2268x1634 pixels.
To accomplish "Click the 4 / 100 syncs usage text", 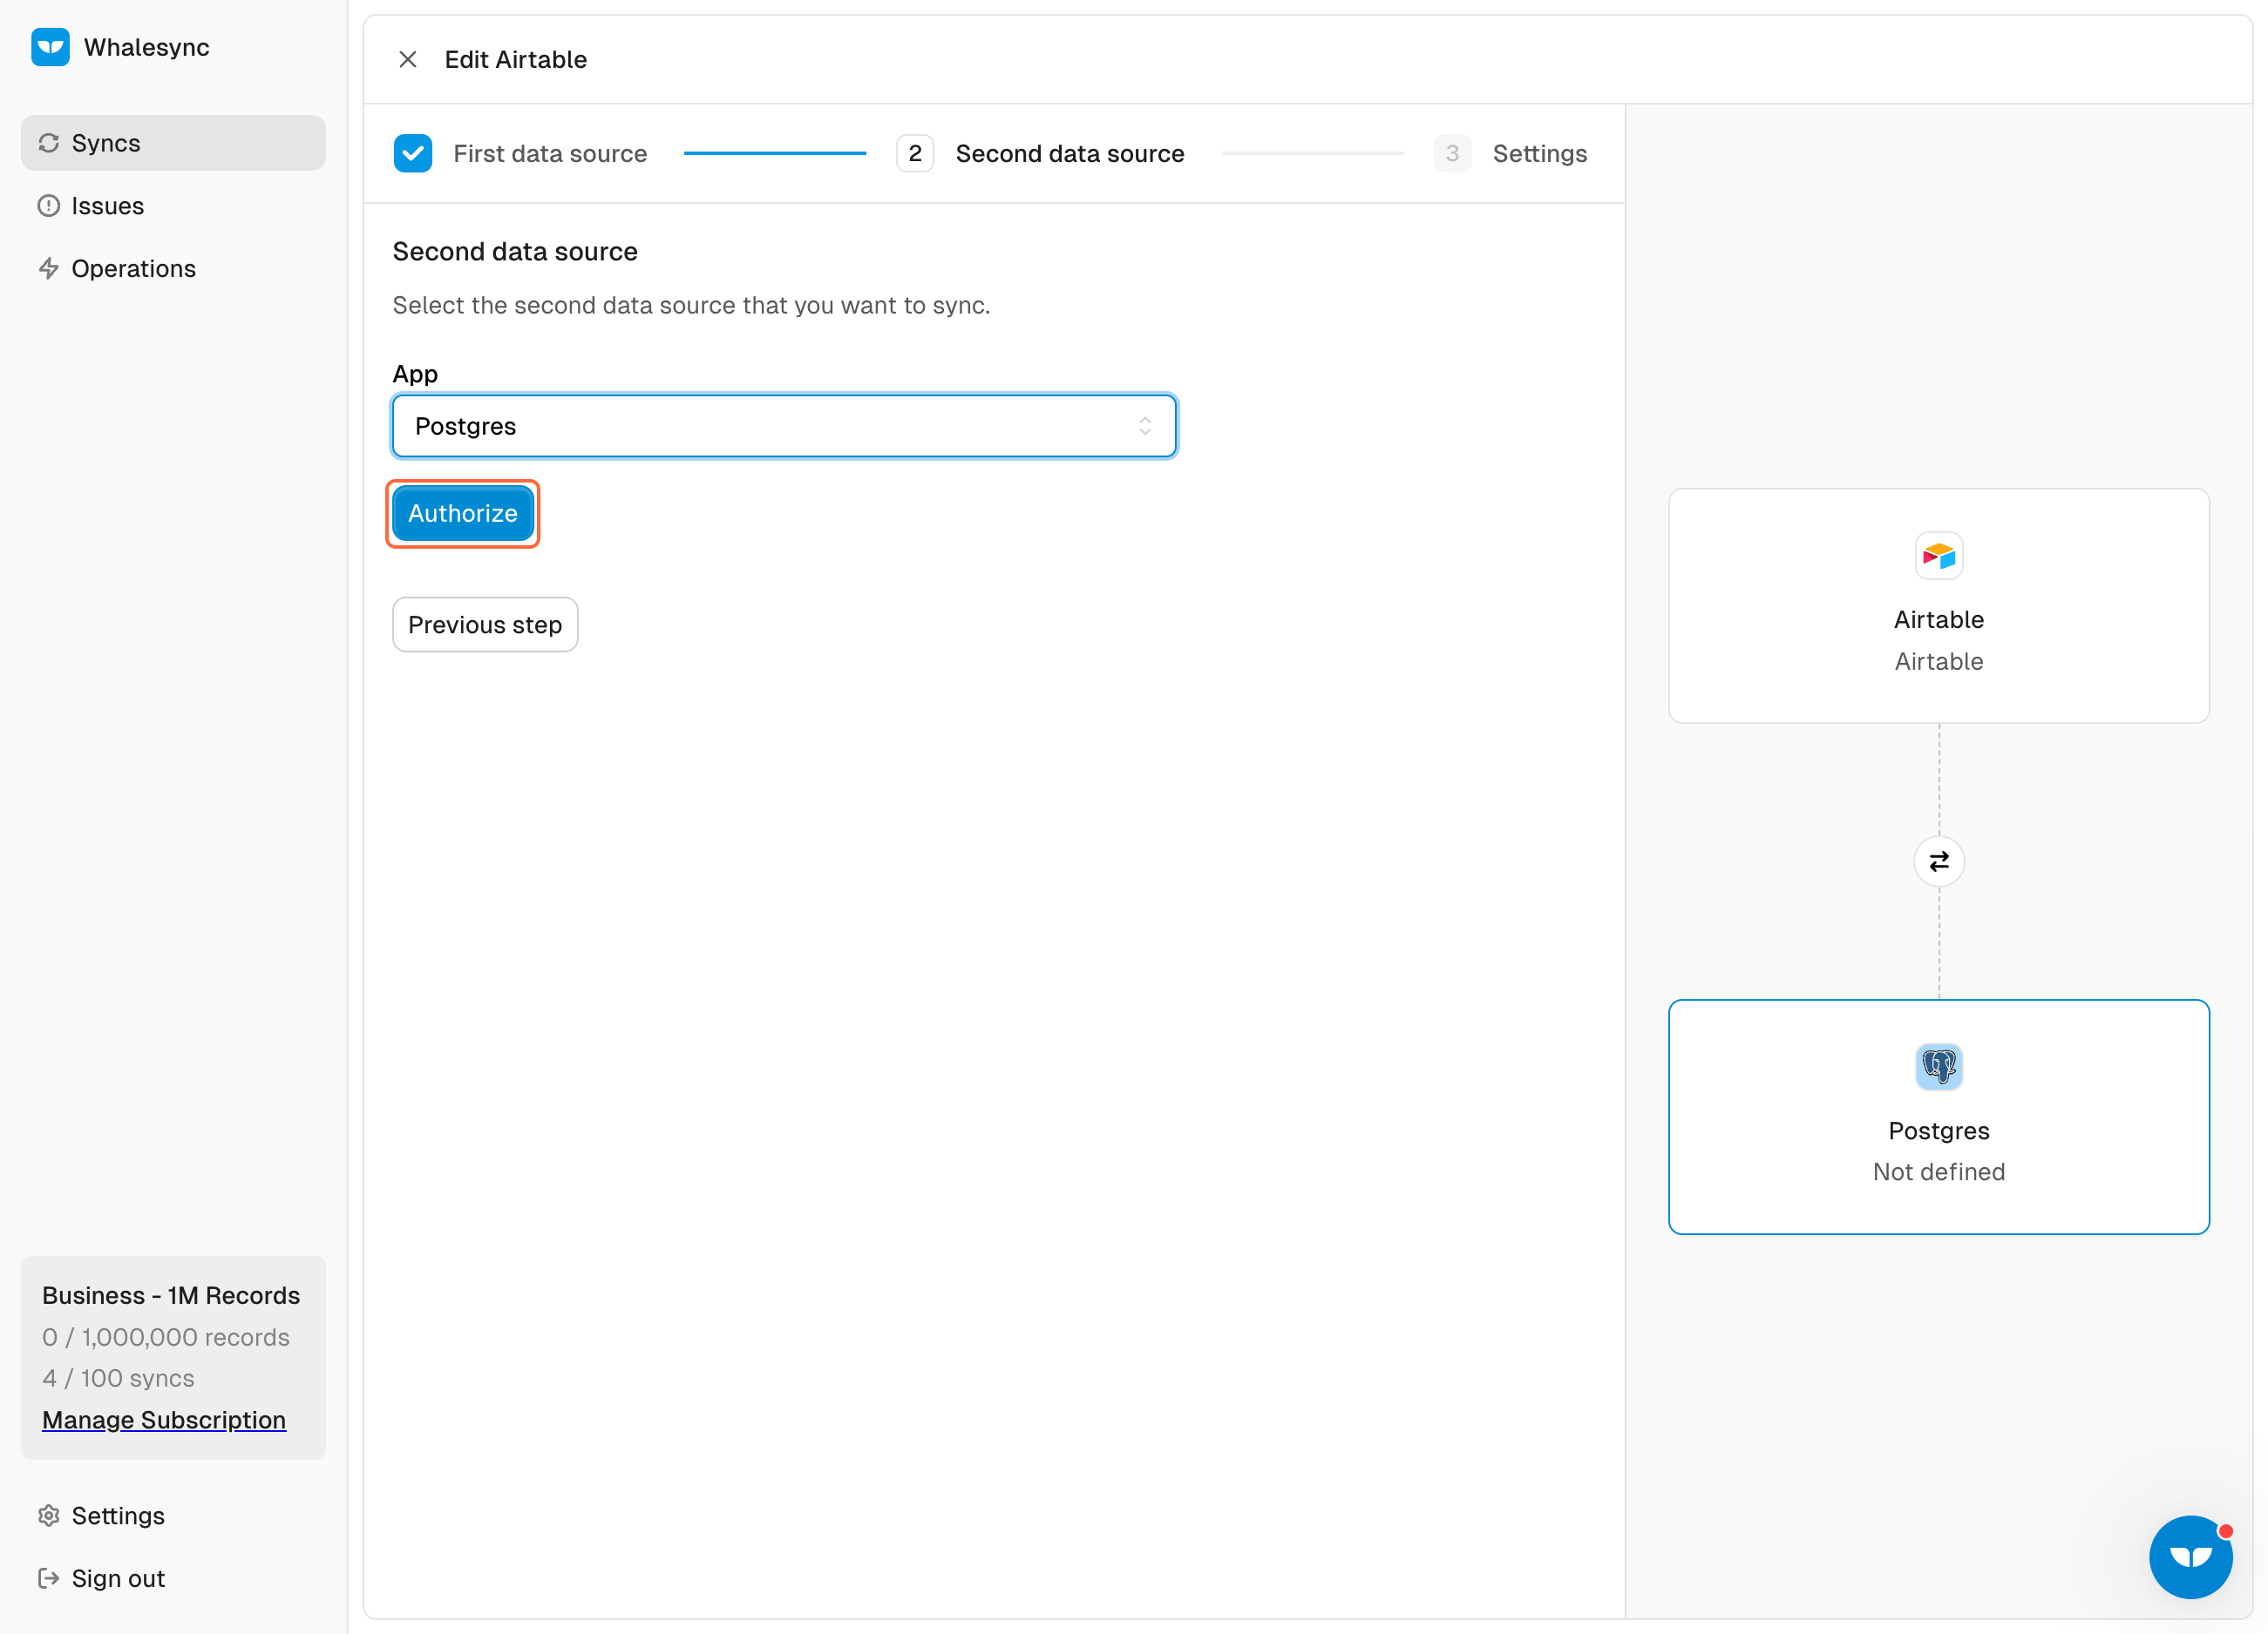I will coord(118,1379).
